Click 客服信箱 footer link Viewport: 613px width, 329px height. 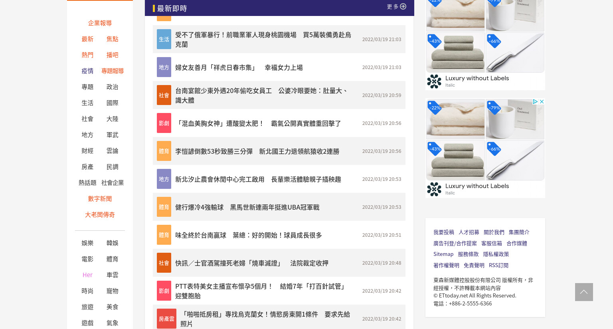point(492,244)
